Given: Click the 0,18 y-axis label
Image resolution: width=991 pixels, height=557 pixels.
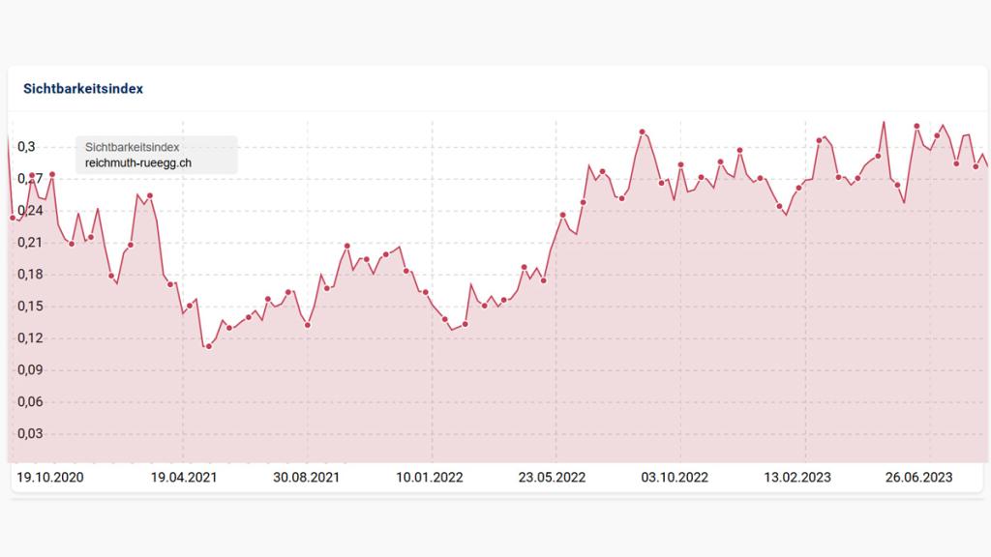Looking at the screenshot, I should 29,275.
